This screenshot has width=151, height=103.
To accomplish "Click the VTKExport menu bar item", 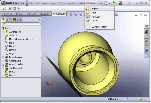I will (x=91, y=3).
